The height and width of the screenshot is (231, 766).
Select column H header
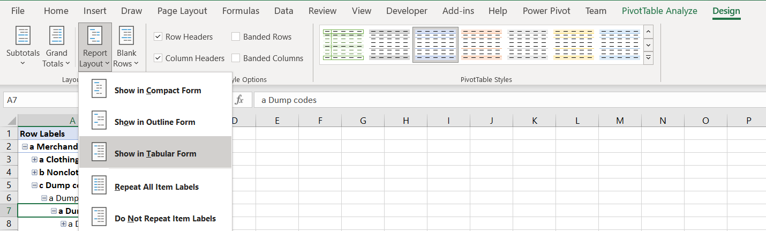[405, 121]
